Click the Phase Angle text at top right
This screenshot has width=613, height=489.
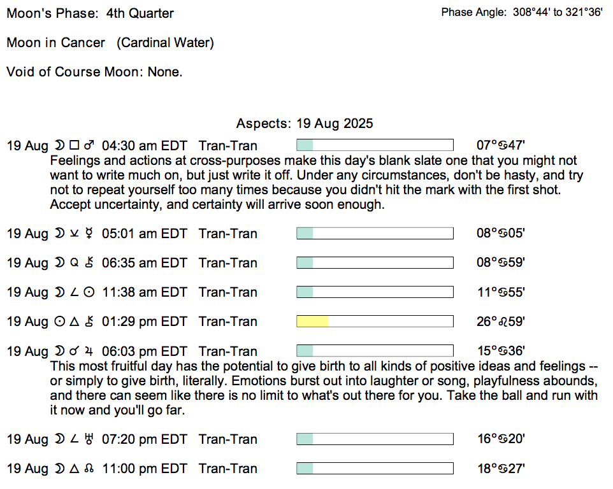(521, 13)
